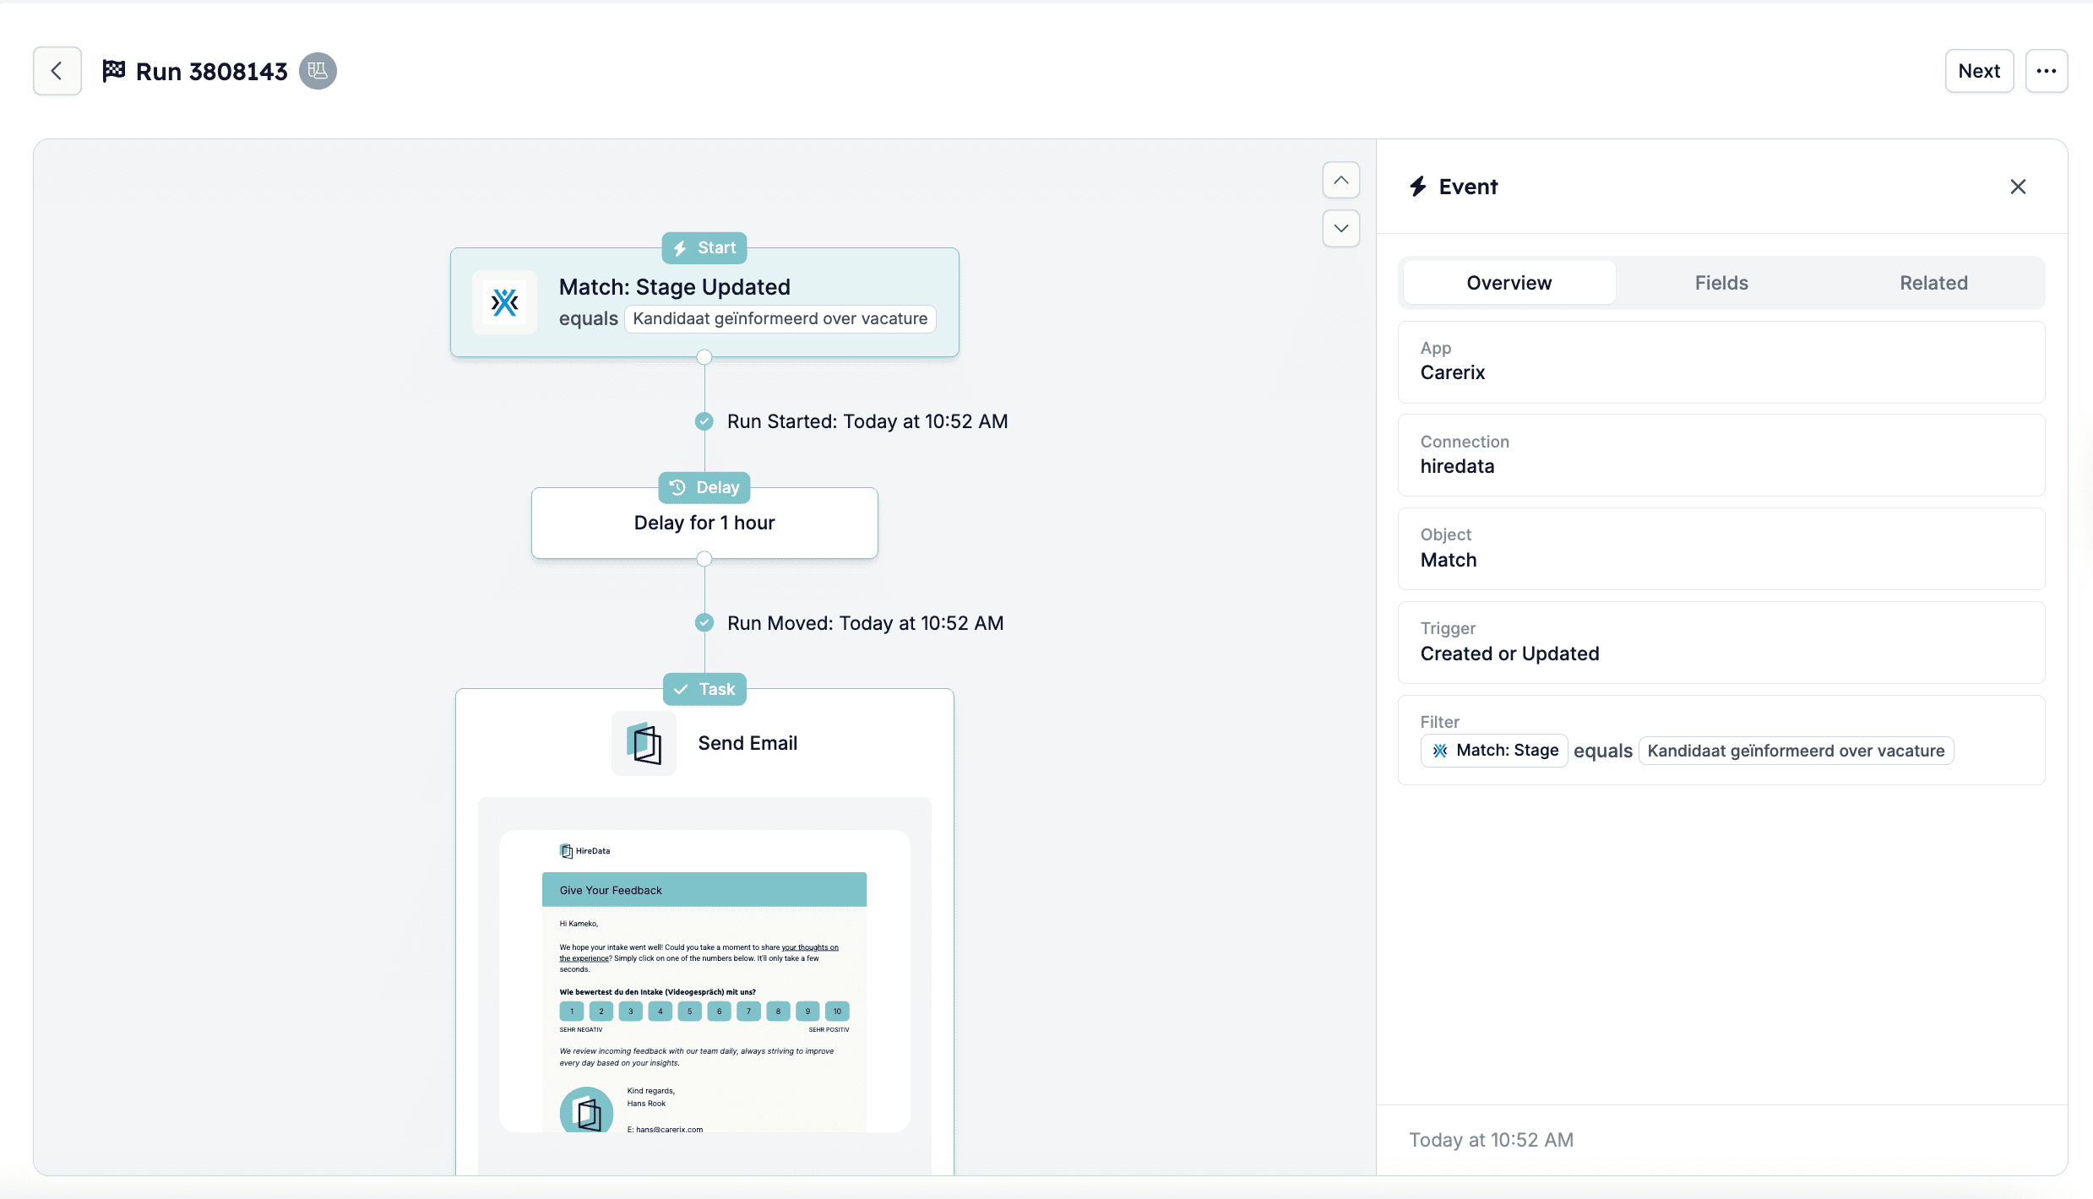Click the Match: Stage filter chip

[x=1494, y=751]
